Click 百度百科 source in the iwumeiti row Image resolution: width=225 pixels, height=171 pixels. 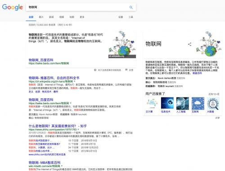(179, 86)
